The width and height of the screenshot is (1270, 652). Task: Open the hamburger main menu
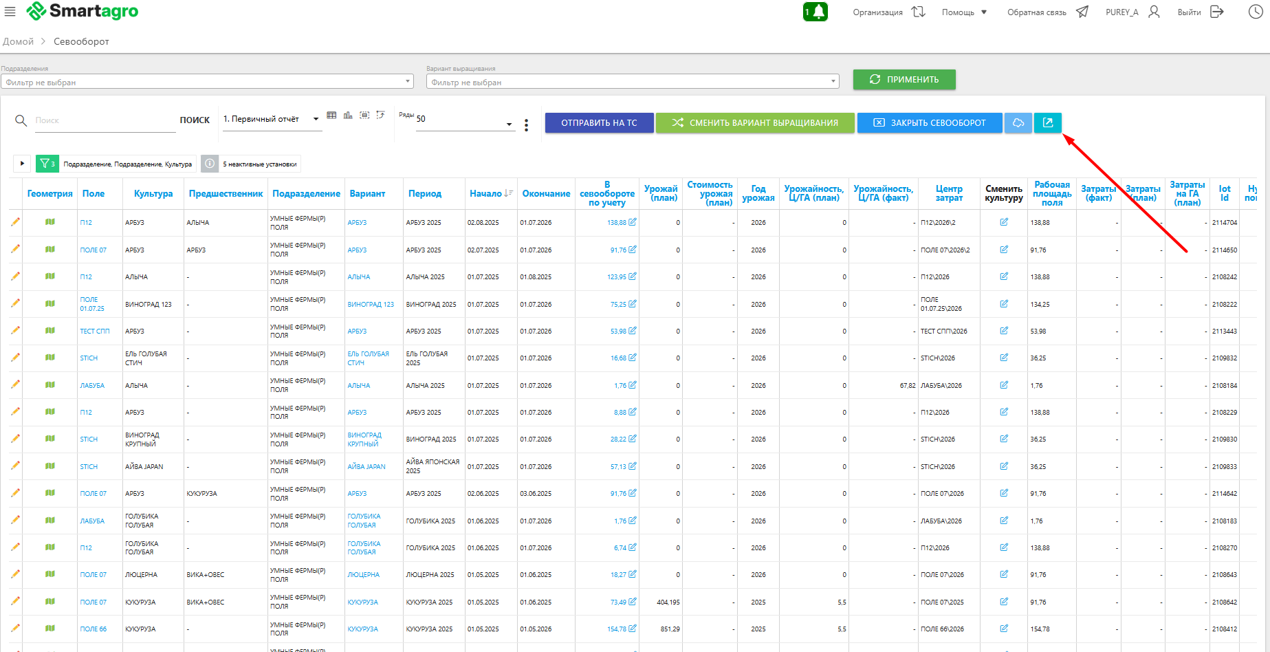coord(10,12)
